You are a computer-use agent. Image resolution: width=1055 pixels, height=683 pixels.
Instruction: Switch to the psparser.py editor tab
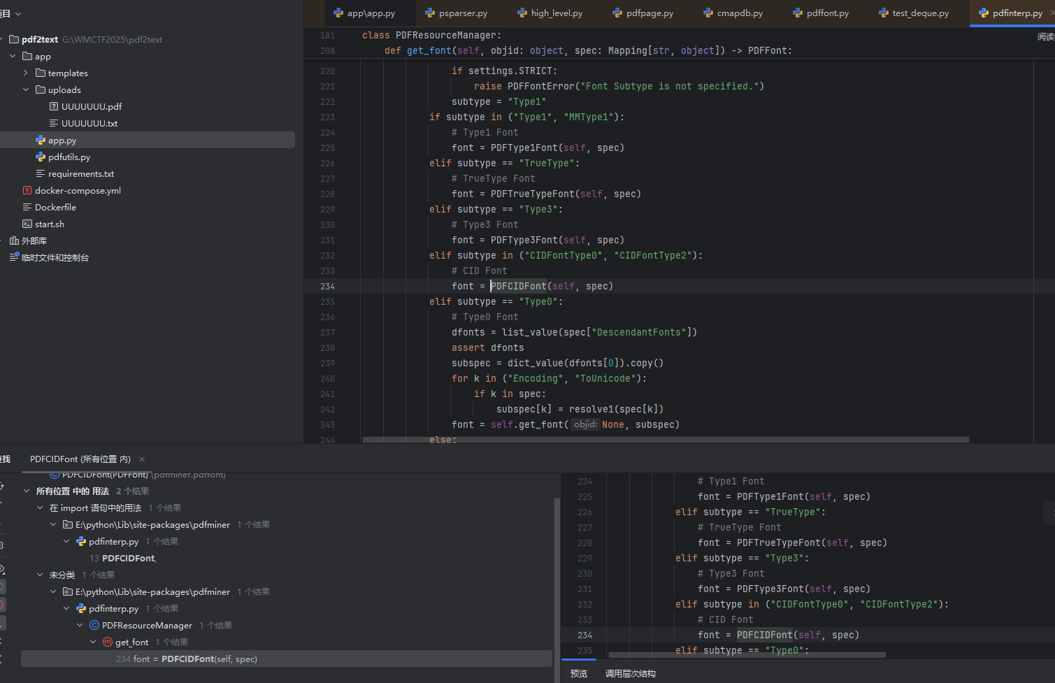[457, 13]
